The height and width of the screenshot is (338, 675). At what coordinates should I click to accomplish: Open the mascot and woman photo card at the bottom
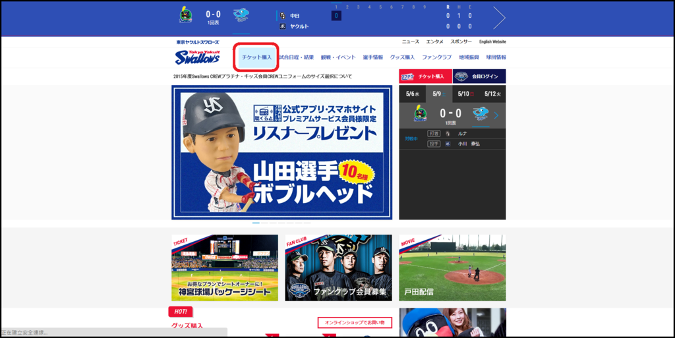(x=452, y=323)
